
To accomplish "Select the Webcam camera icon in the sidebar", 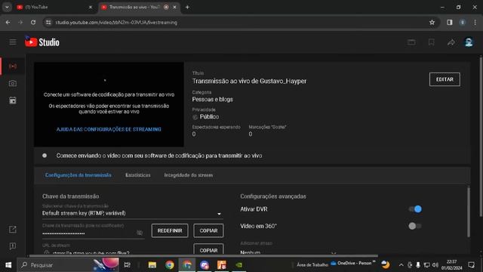I will [x=13, y=83].
